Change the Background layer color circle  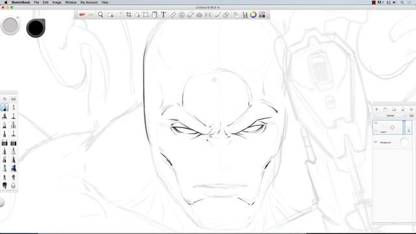404,142
